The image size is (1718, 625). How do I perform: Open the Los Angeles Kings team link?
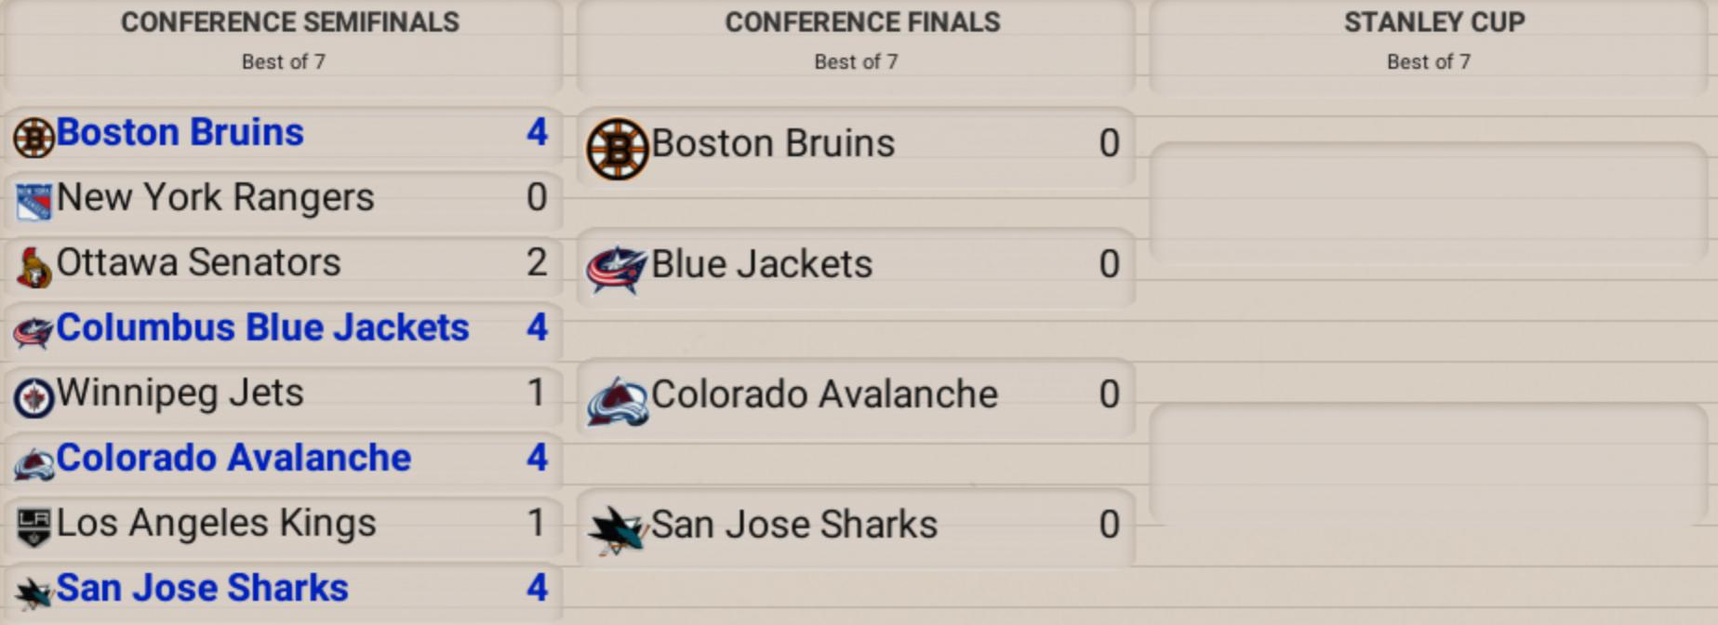[x=216, y=524]
